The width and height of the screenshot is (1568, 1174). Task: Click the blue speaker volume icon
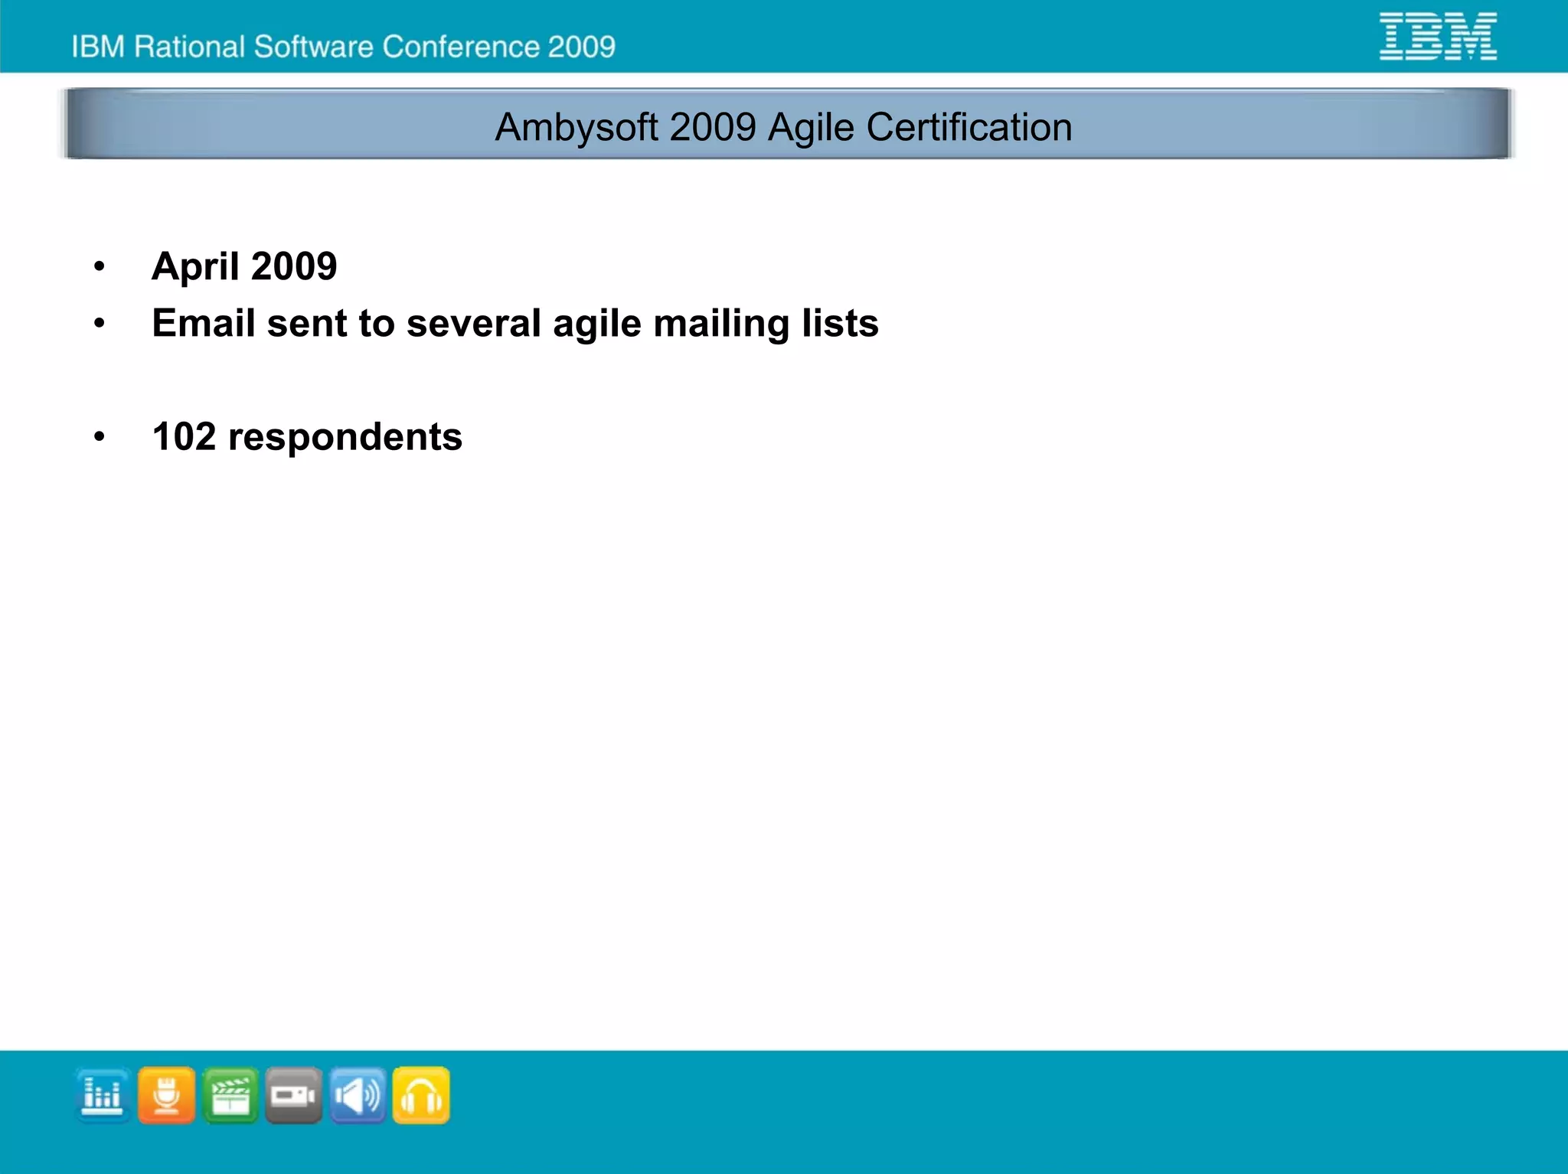click(358, 1095)
